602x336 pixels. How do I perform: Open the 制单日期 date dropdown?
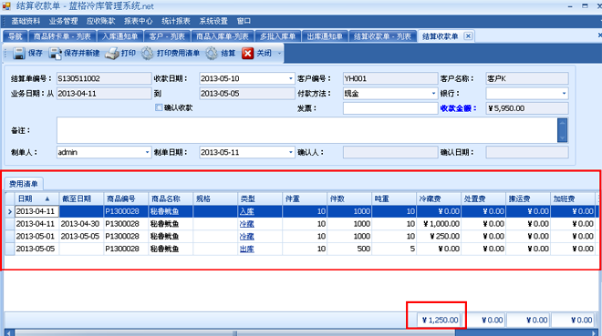click(x=290, y=152)
